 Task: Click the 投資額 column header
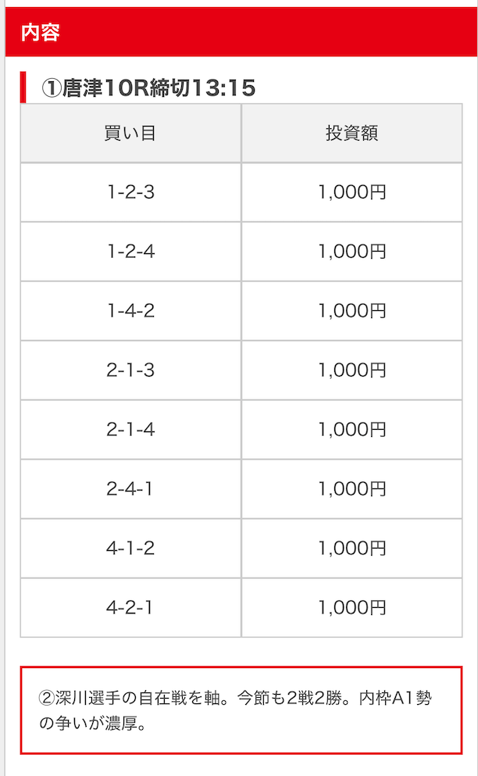click(x=351, y=133)
